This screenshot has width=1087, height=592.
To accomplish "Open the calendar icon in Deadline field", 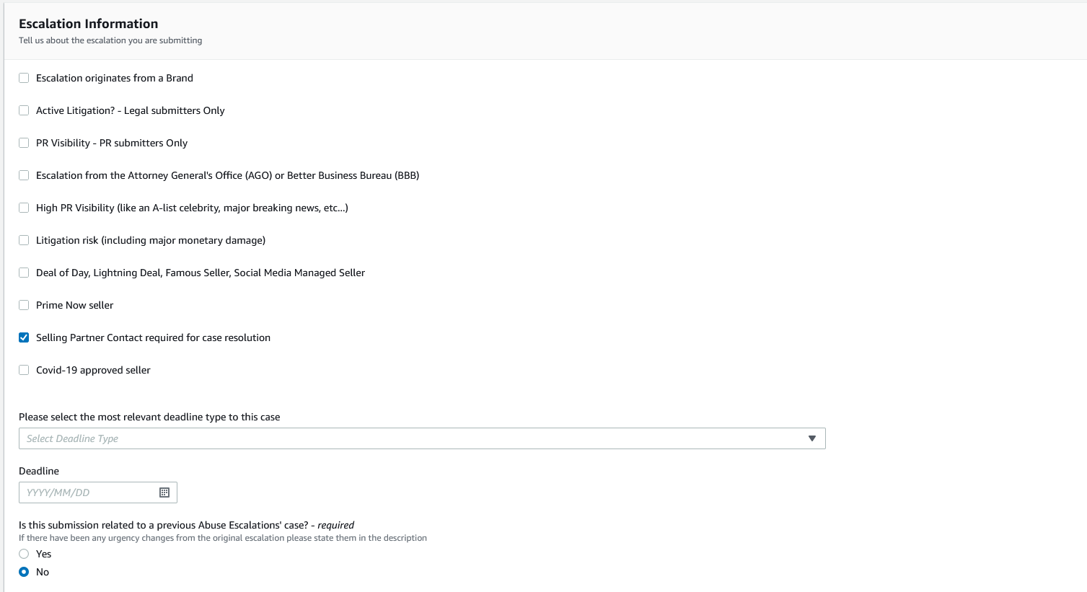I will point(164,492).
